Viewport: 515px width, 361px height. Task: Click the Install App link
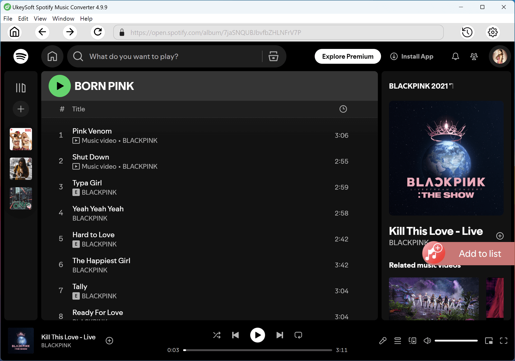(x=412, y=56)
